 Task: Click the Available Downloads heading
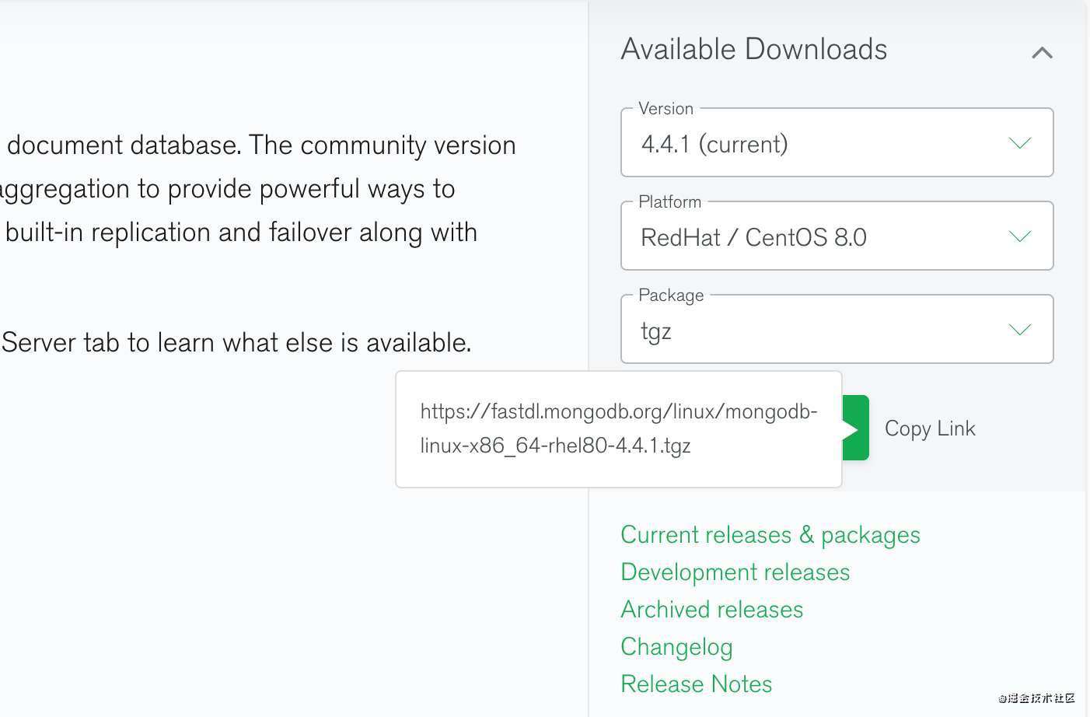pyautogui.click(x=754, y=49)
